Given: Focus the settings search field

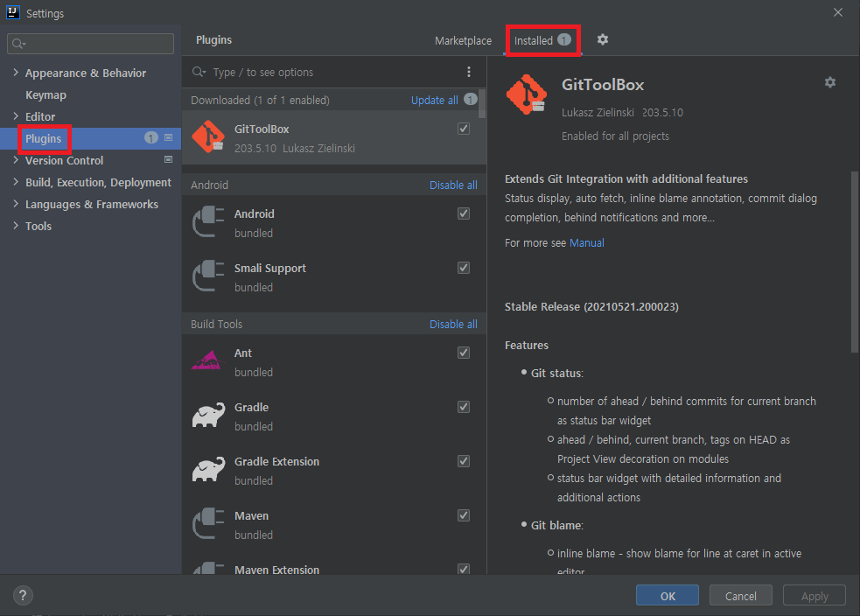Looking at the screenshot, I should pyautogui.click(x=90, y=44).
